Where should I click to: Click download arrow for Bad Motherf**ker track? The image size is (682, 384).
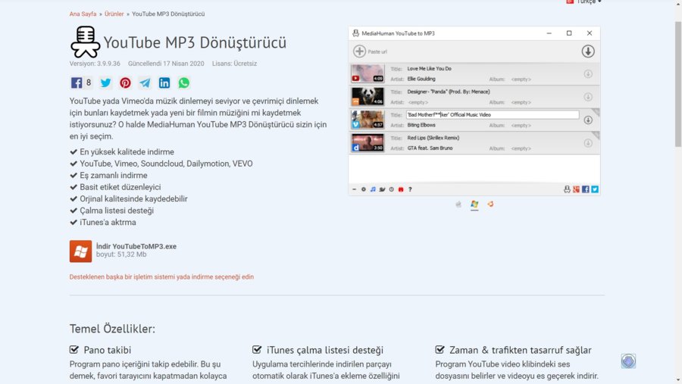coord(588,120)
